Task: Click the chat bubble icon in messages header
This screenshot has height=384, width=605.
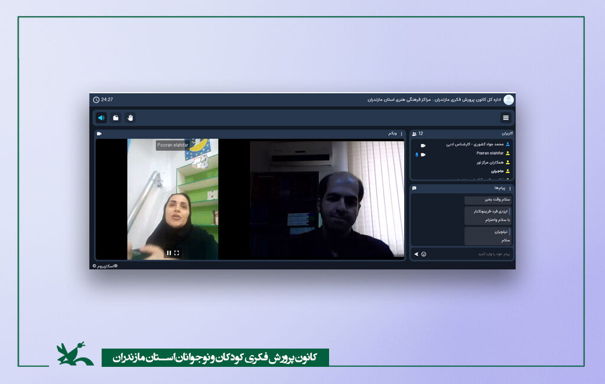Action: (x=415, y=188)
